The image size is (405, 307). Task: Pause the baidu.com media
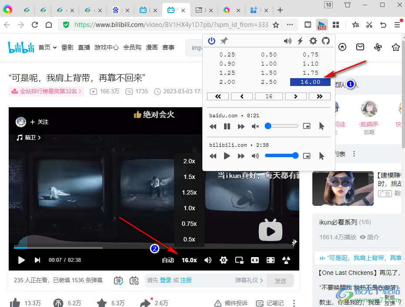point(227,126)
